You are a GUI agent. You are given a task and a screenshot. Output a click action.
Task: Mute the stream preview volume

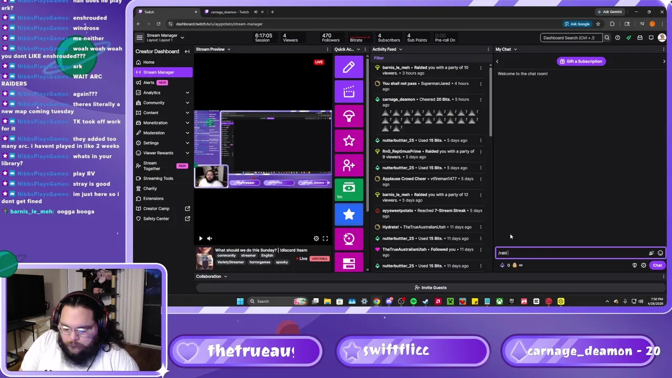pos(209,238)
